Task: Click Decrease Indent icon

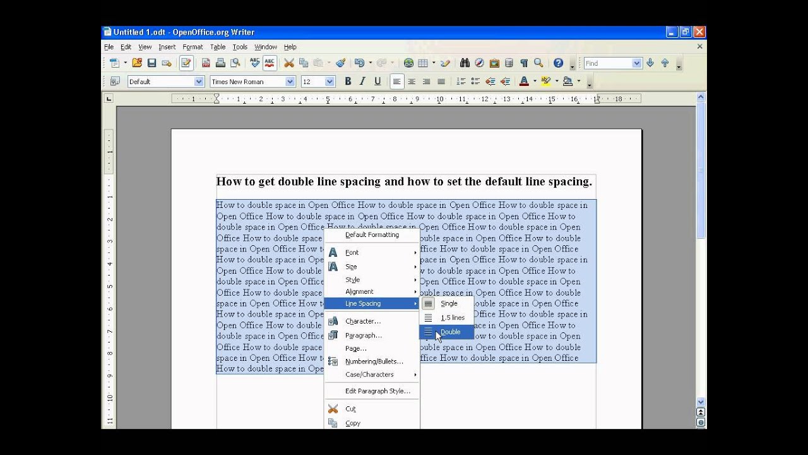Action: click(x=490, y=82)
